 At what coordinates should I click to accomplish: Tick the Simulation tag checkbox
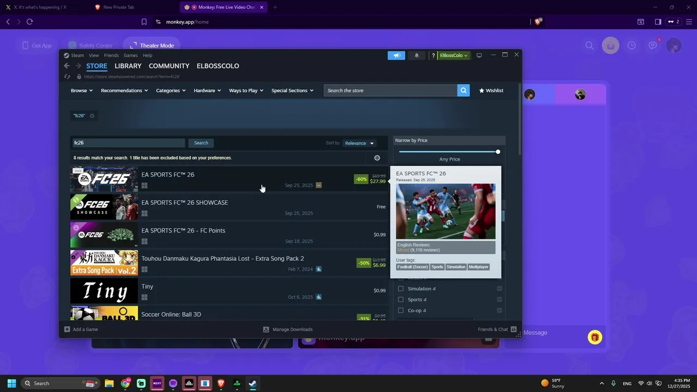click(401, 289)
